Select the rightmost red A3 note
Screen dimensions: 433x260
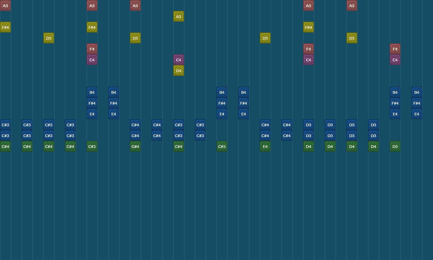click(352, 5)
